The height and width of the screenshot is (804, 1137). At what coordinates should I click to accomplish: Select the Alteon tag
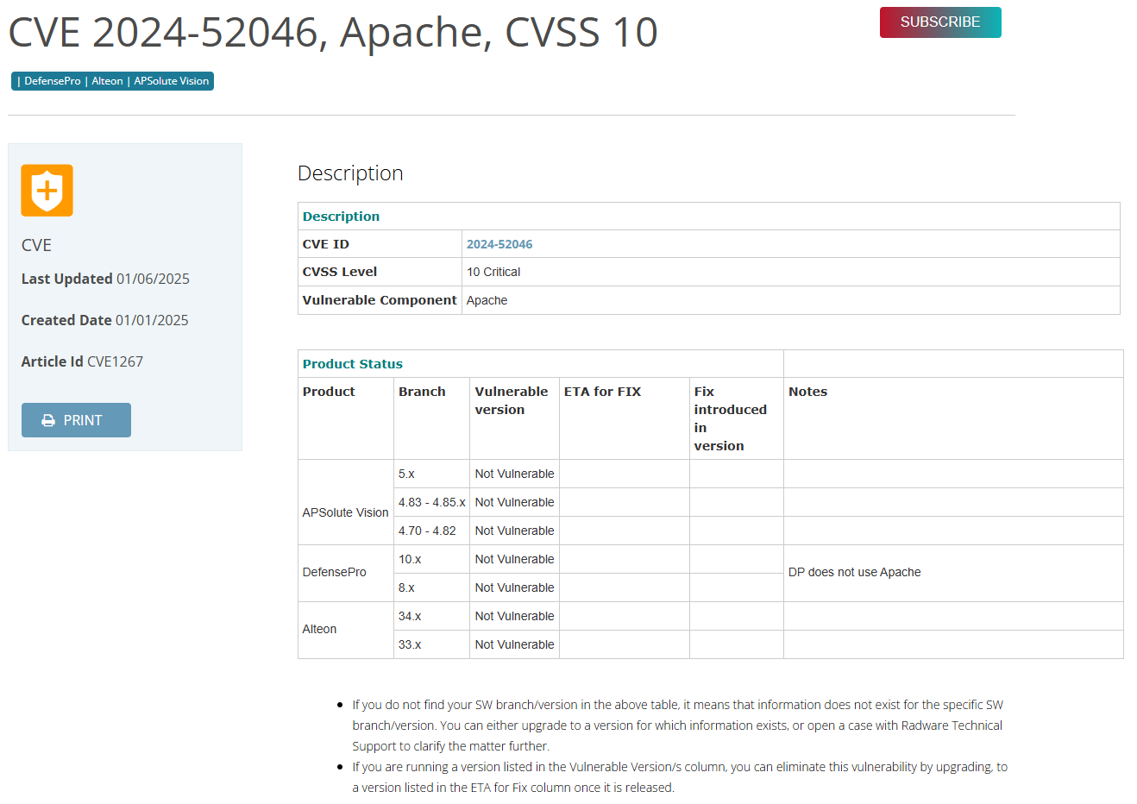[x=107, y=81]
